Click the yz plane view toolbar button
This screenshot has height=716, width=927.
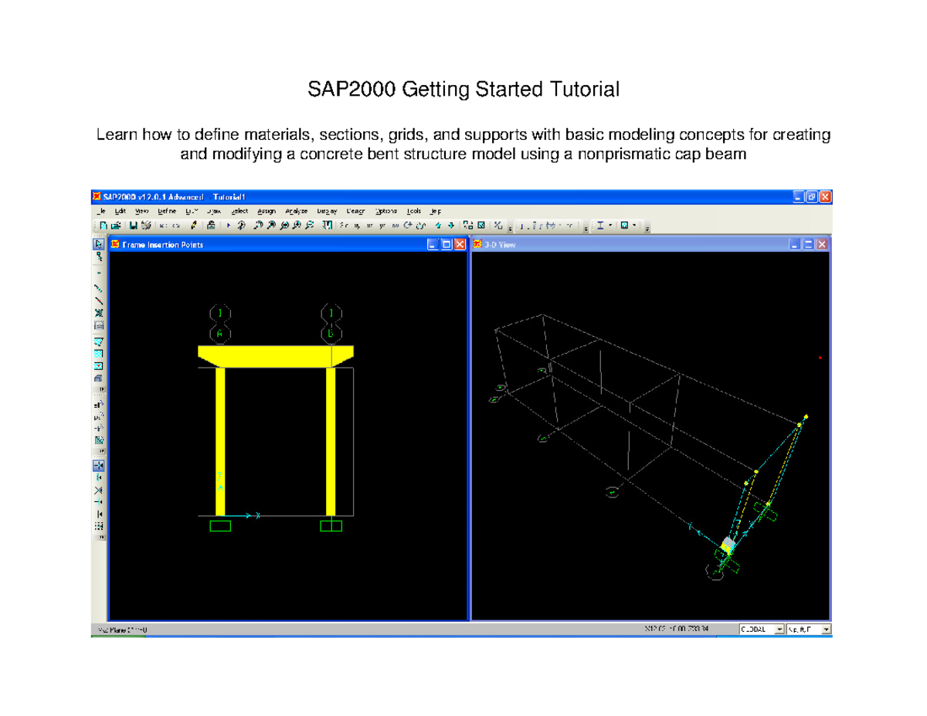pos(383,226)
